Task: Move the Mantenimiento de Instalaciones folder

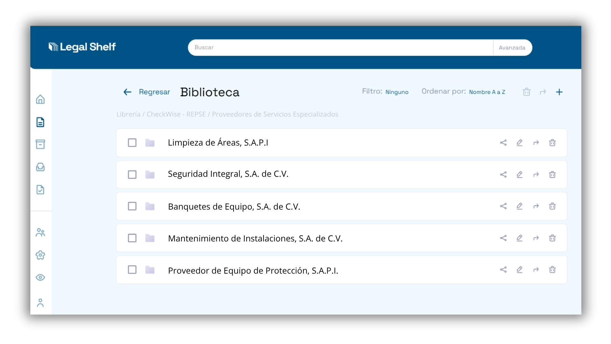Action: click(536, 238)
